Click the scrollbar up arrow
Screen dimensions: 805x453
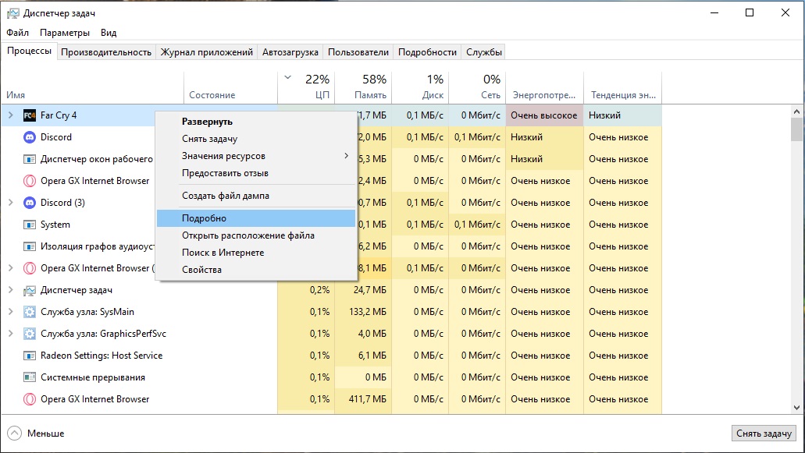796,111
